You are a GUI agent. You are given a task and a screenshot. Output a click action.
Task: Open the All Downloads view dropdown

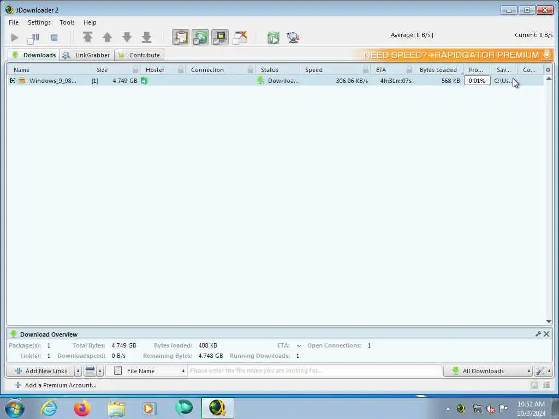(487, 371)
